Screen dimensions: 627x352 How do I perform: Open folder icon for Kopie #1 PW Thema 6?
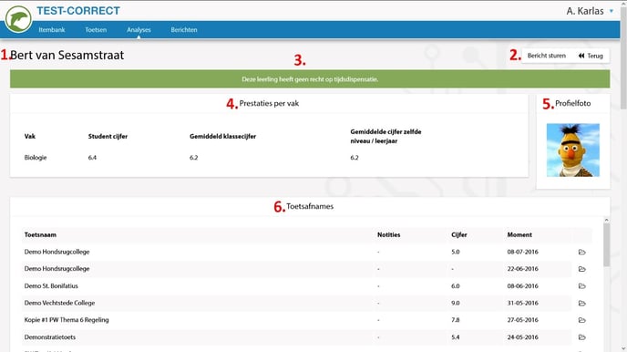click(581, 320)
